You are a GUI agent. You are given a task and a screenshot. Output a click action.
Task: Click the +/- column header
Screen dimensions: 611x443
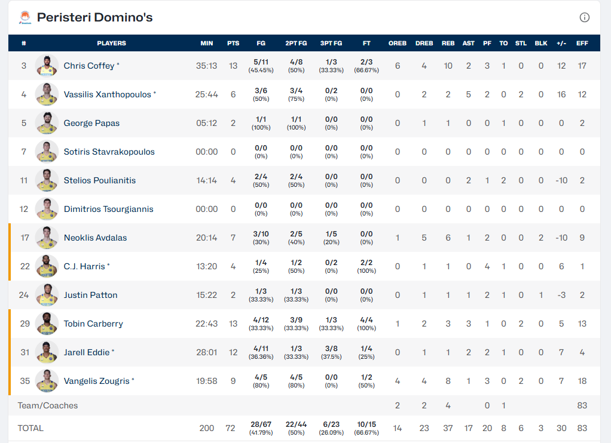click(x=561, y=43)
